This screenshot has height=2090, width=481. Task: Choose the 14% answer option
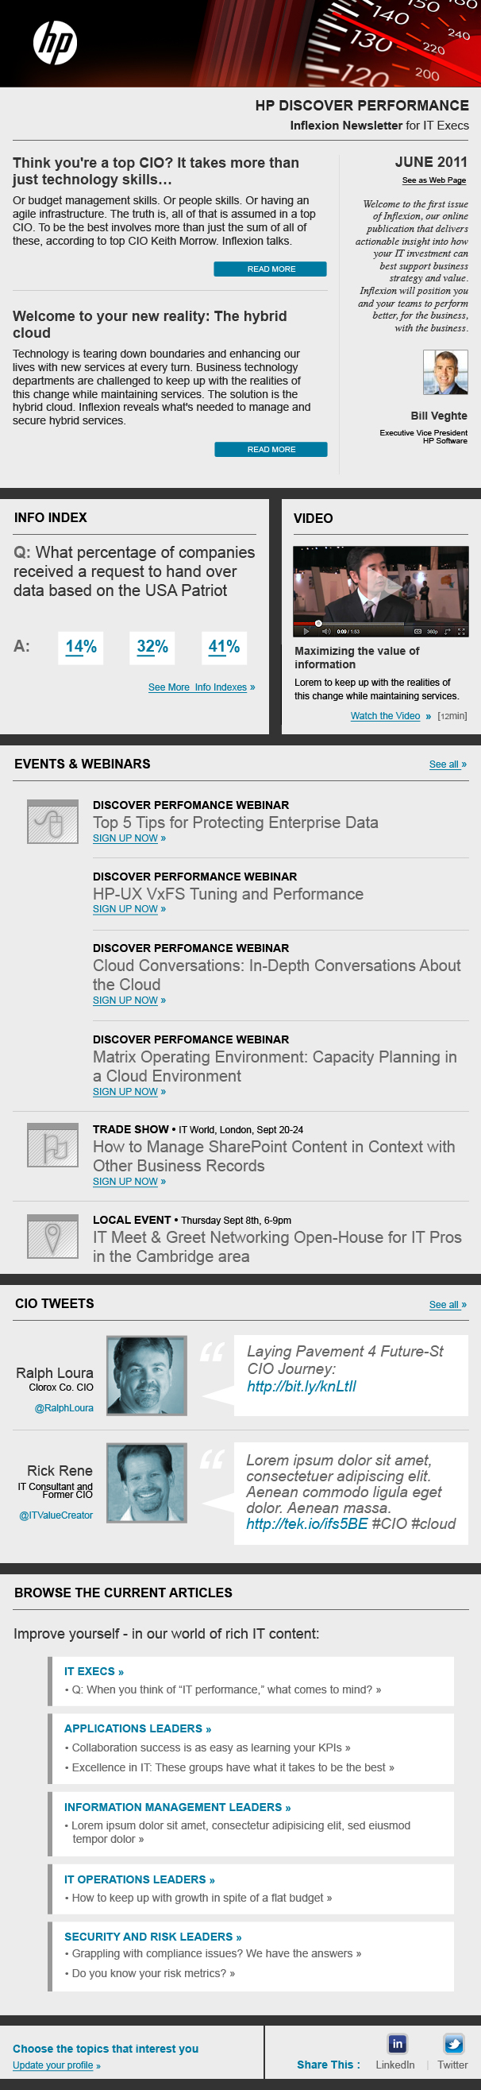tap(81, 647)
